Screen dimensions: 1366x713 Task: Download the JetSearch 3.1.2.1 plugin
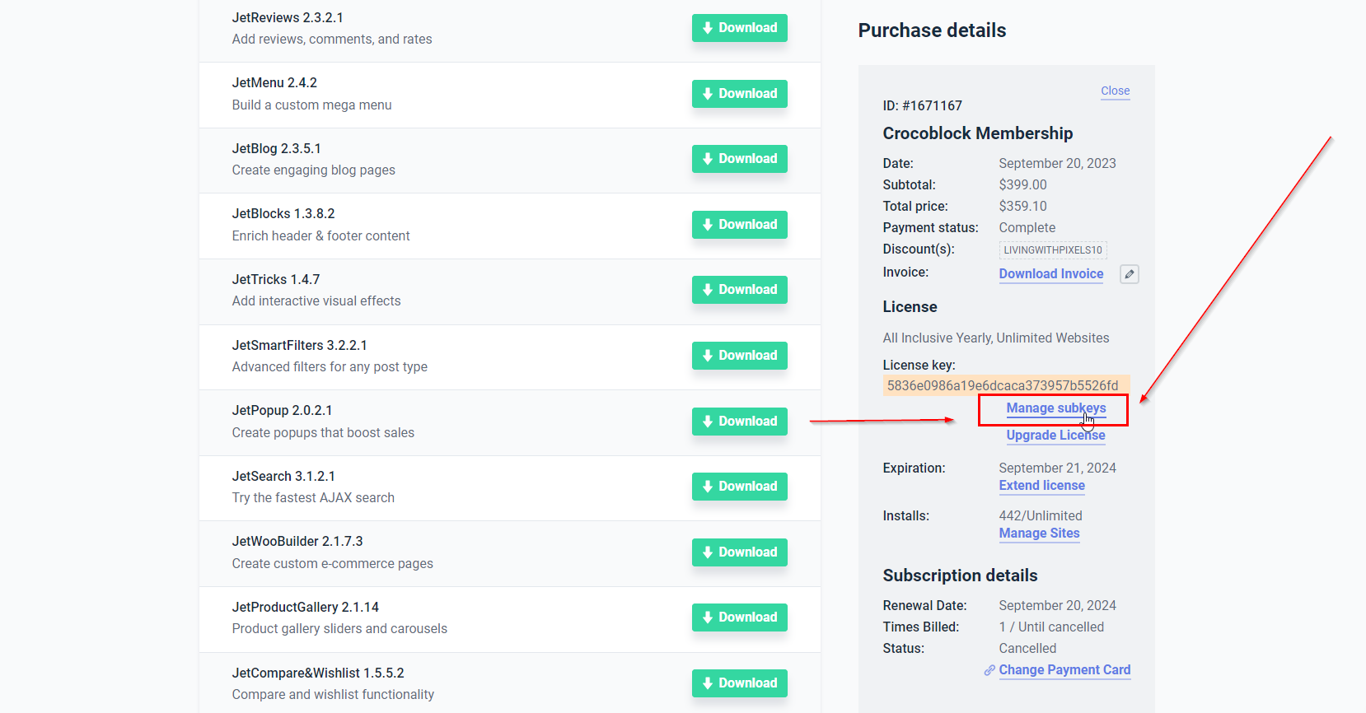point(739,487)
